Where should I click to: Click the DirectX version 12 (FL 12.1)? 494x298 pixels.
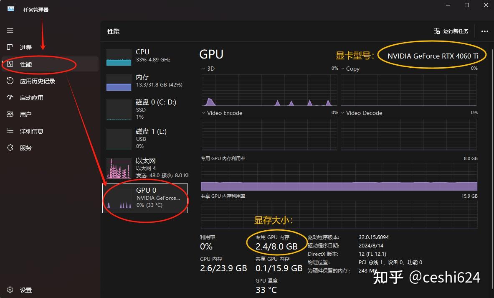[372, 254]
